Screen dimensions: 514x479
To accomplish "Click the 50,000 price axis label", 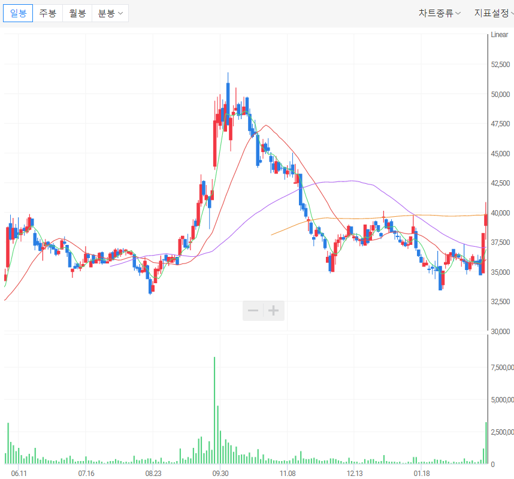I will pos(500,95).
